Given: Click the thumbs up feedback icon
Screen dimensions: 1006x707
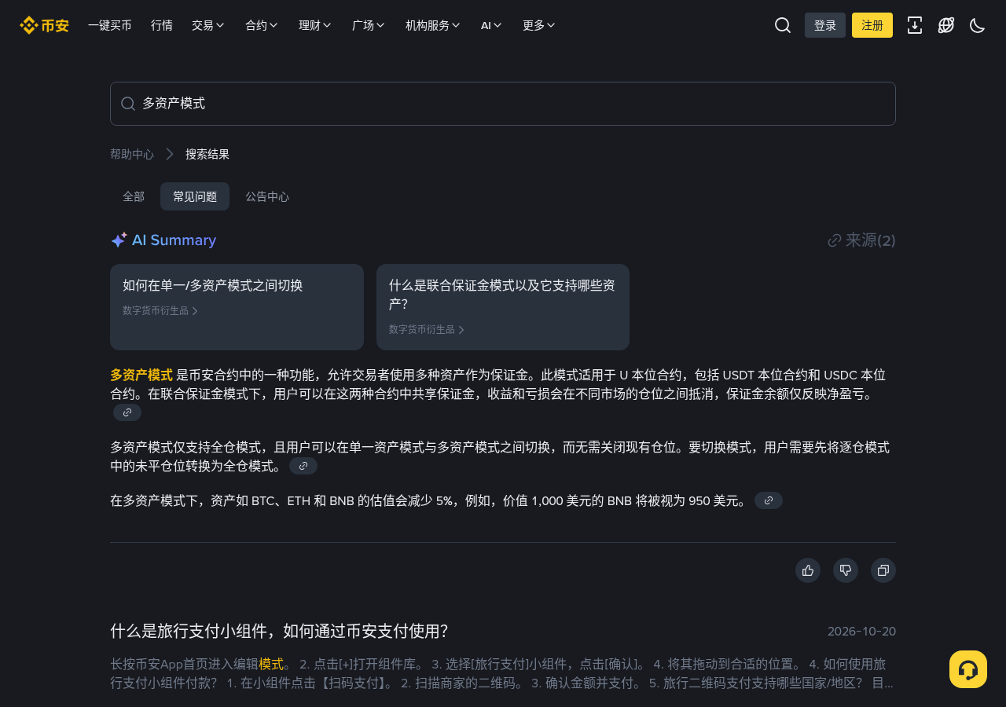Looking at the screenshot, I should point(808,570).
